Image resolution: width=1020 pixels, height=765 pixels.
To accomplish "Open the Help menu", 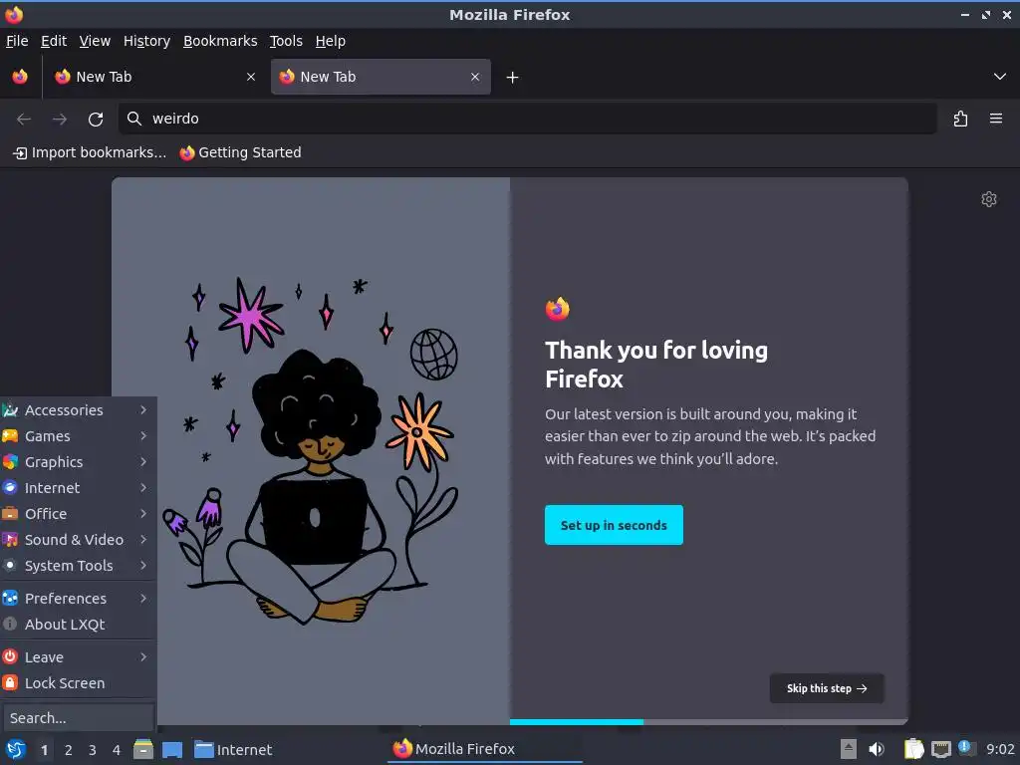I will click(x=331, y=41).
